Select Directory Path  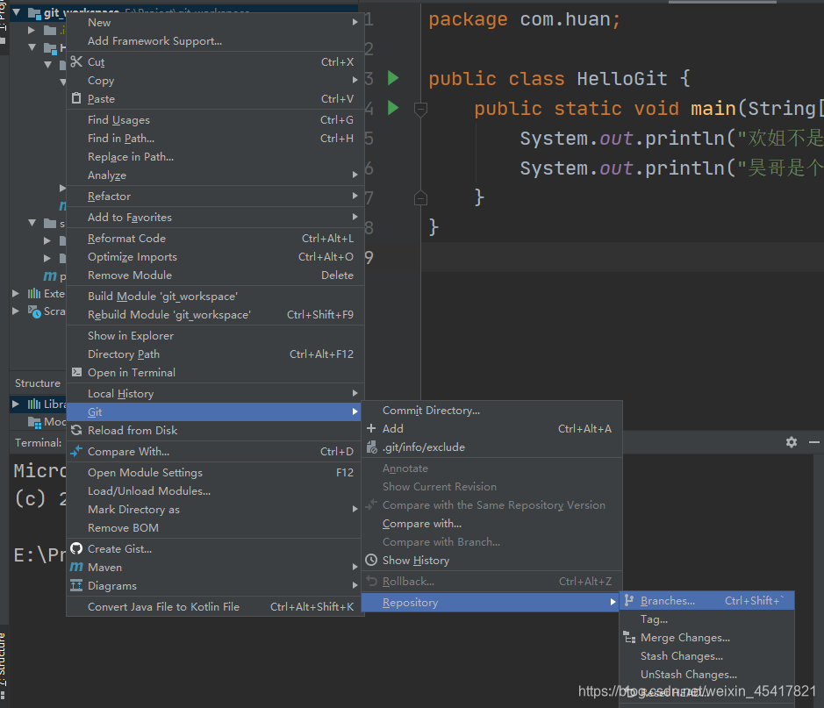click(216, 354)
